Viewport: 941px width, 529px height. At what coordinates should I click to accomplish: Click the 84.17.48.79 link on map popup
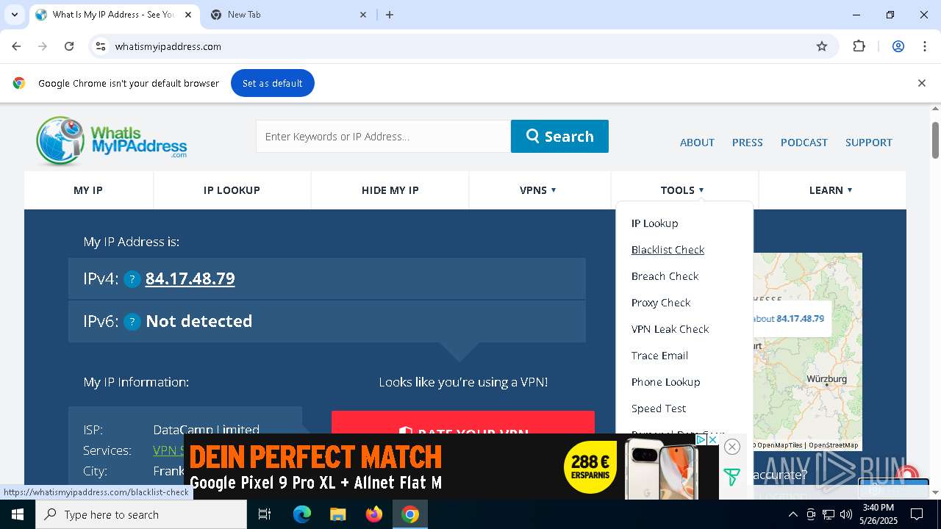pyautogui.click(x=800, y=319)
